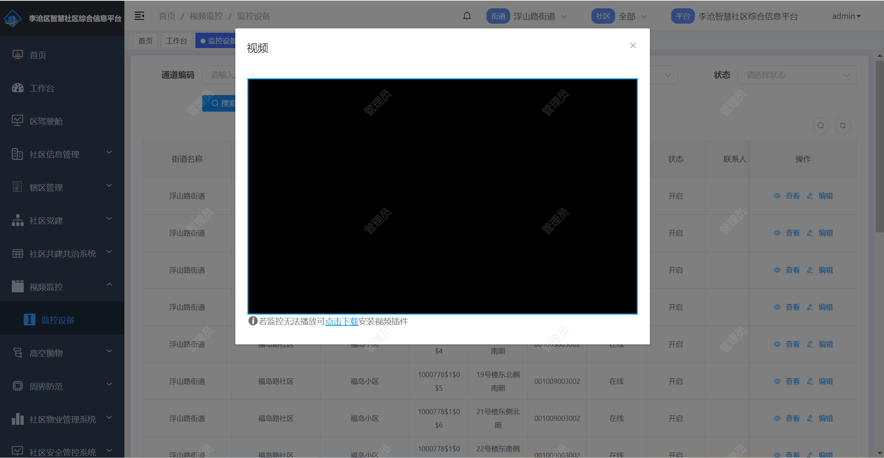884x458 pixels.
Task: Click 查看 in the second table row
Action: pos(787,233)
